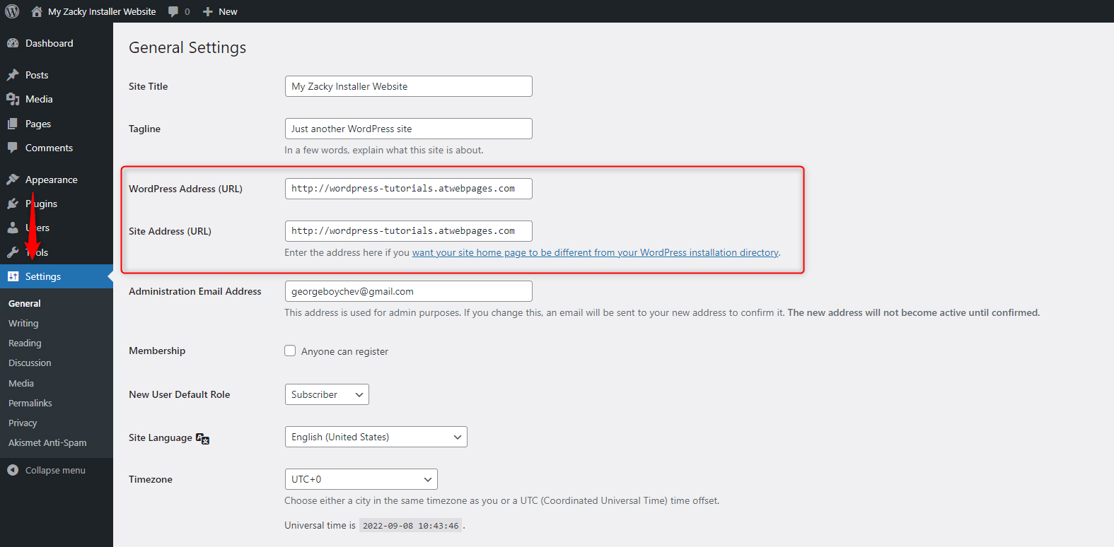Open the Discussion settings submenu

(x=30, y=363)
